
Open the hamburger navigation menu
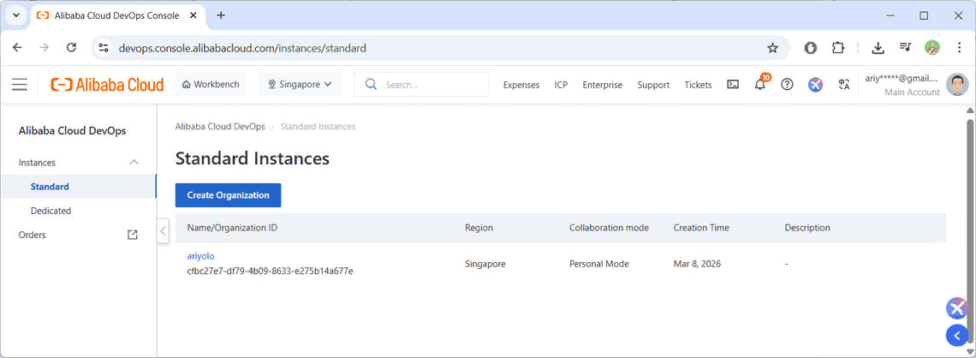tap(20, 85)
